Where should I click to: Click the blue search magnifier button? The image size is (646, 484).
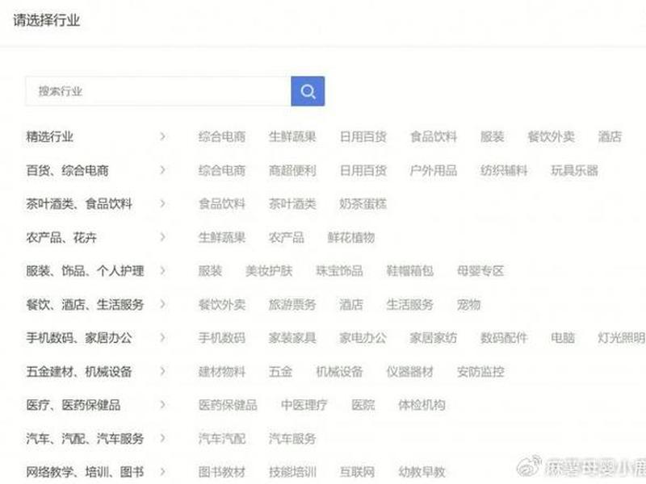[308, 91]
